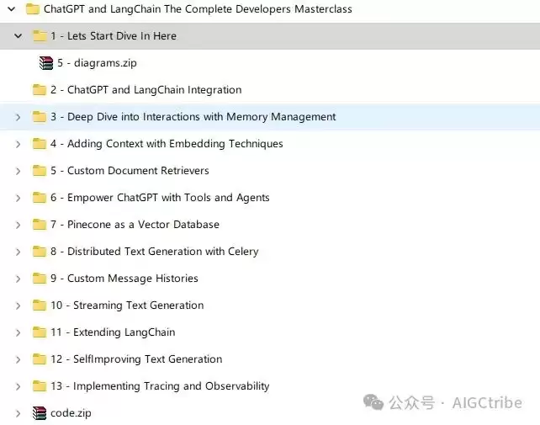This screenshot has height=425, width=540.
Task: Click folder icon for Pinecone as a Vector Database
Action: [x=40, y=225]
